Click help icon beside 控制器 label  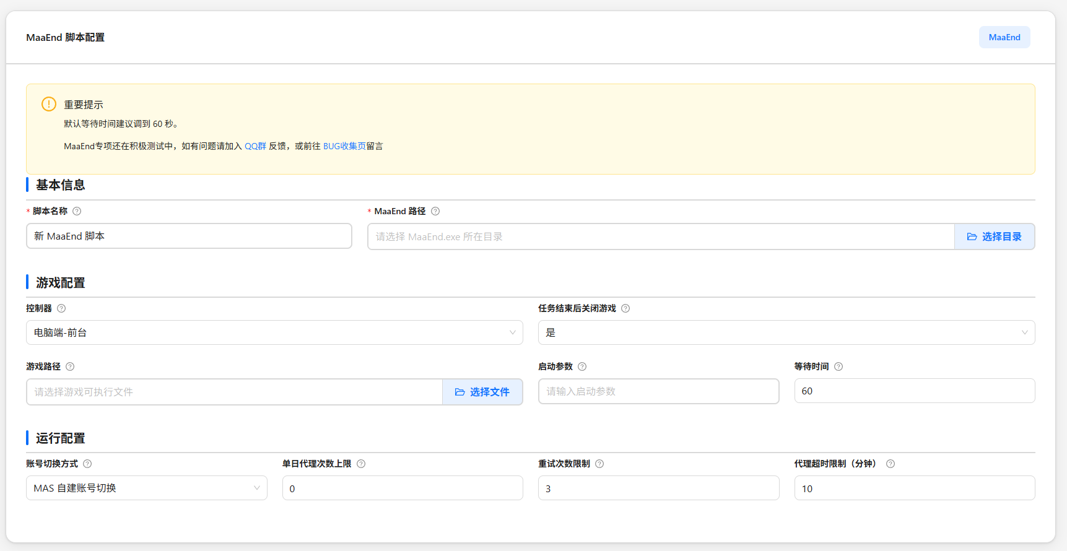pos(61,308)
